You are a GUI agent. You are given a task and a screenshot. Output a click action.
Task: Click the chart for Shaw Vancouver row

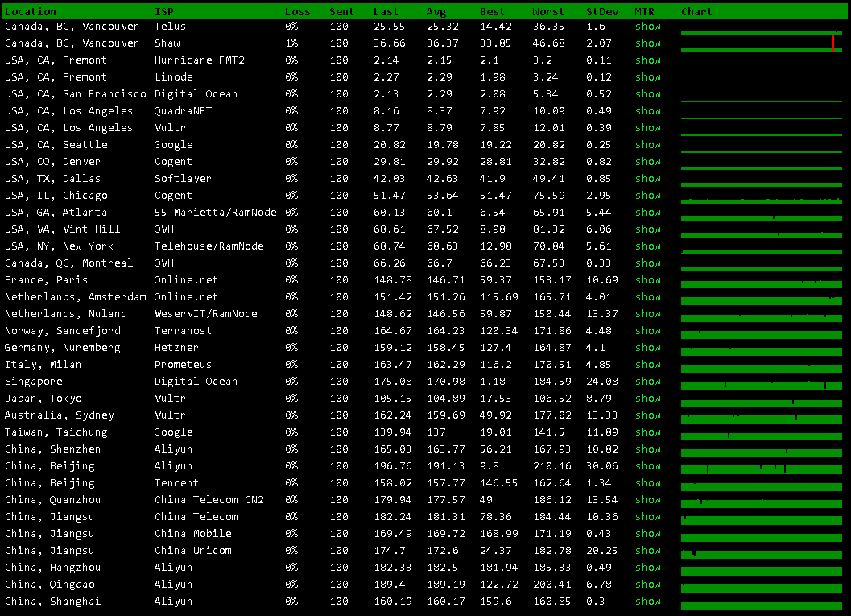(x=761, y=43)
